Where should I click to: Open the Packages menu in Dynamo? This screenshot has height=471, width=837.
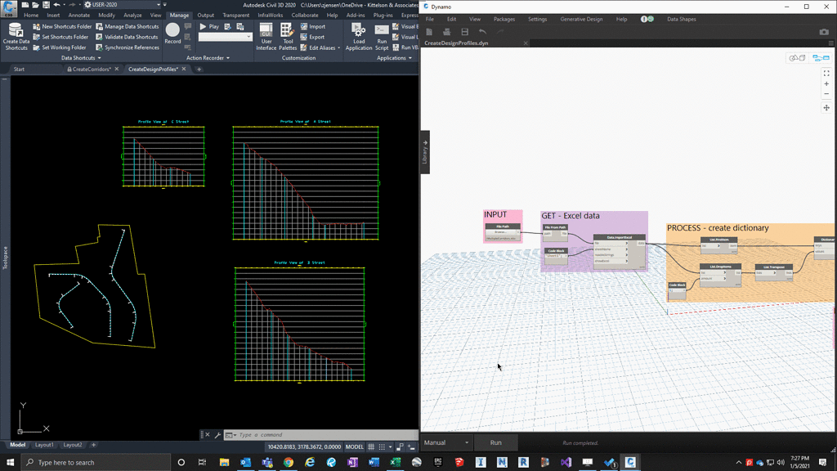click(504, 18)
